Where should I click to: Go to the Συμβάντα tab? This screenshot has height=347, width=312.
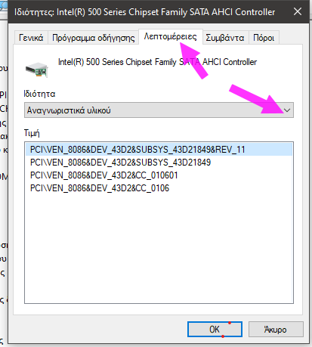click(x=225, y=38)
